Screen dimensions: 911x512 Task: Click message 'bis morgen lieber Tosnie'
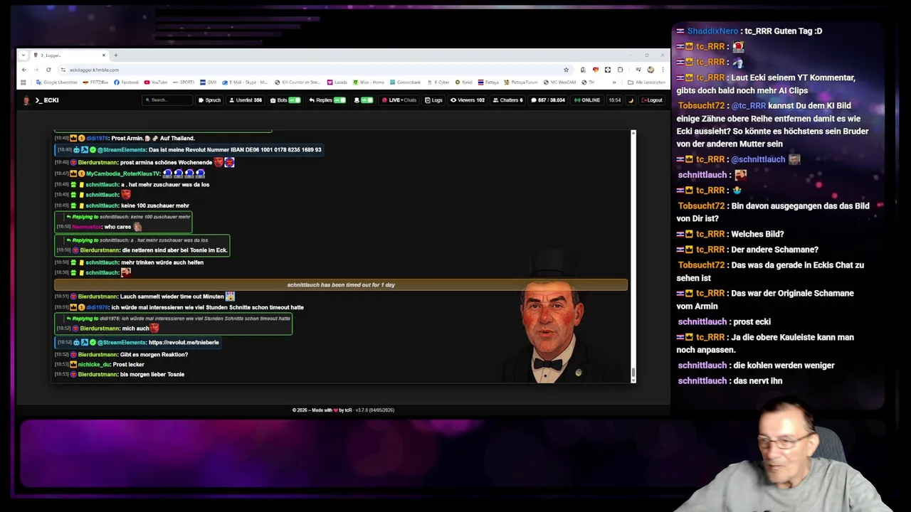click(152, 375)
